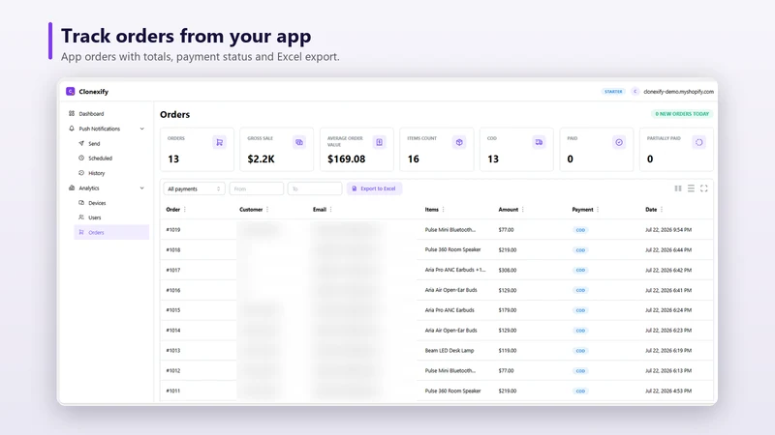Viewport: 775px width, 435px height.
Task: Click the $169.08 average order value
Action: (x=347, y=159)
